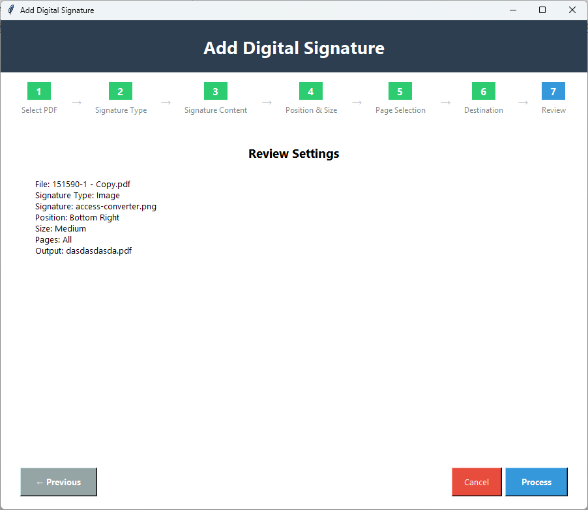
Task: Navigate to the Destination step
Action: (x=483, y=110)
